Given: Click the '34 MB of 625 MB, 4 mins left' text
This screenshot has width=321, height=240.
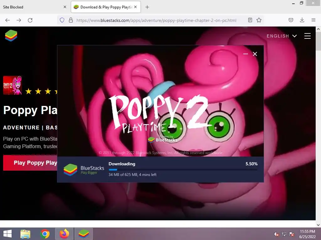Looking at the screenshot, I should (x=133, y=175).
